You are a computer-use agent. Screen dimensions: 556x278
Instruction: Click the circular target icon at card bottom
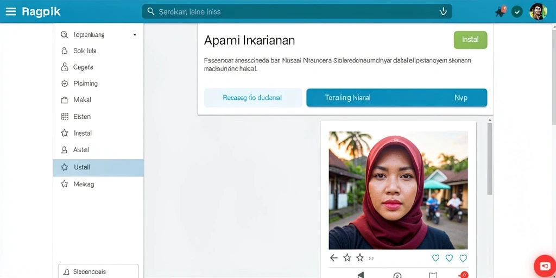[397, 275]
